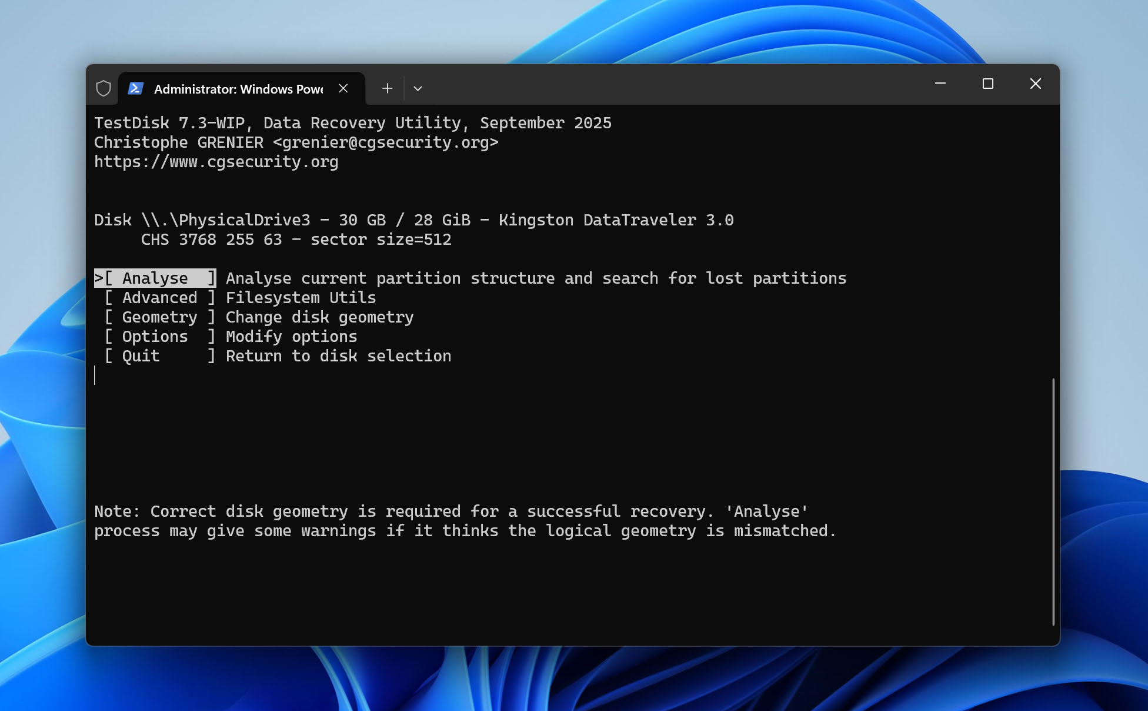
Task: Click the 'Christophe GRENIER' author name
Action: [x=179, y=142]
